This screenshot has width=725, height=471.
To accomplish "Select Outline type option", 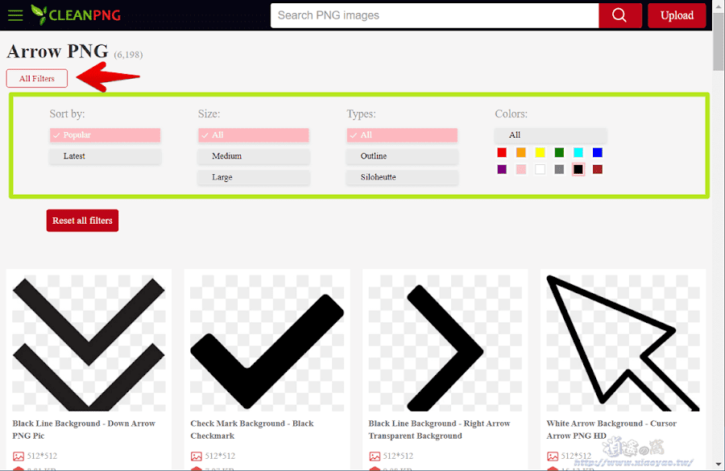I will (x=402, y=156).
